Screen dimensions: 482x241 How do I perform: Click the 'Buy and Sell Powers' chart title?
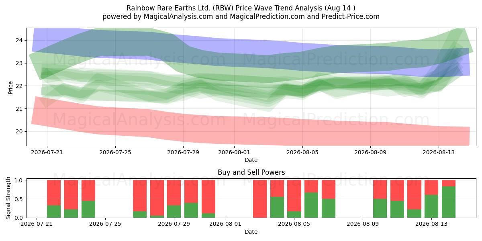251,172
